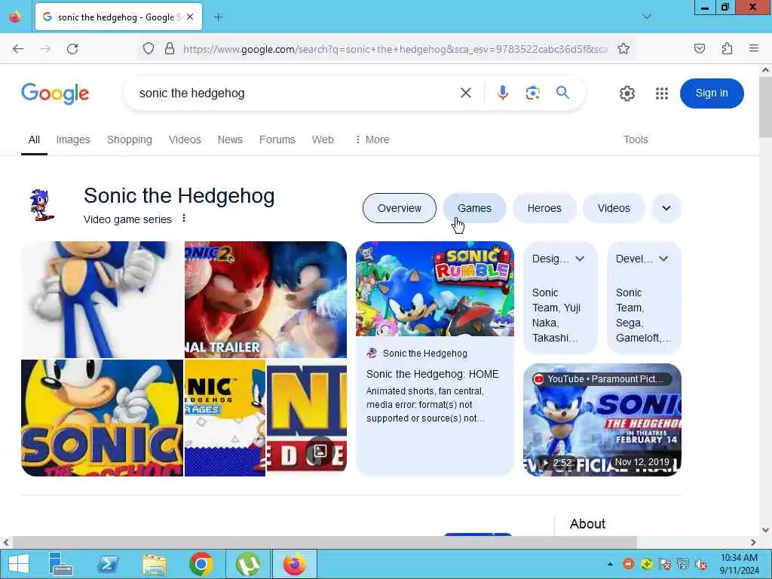The height and width of the screenshot is (579, 772).
Task: Start voice search with microphone icon
Action: pos(502,93)
